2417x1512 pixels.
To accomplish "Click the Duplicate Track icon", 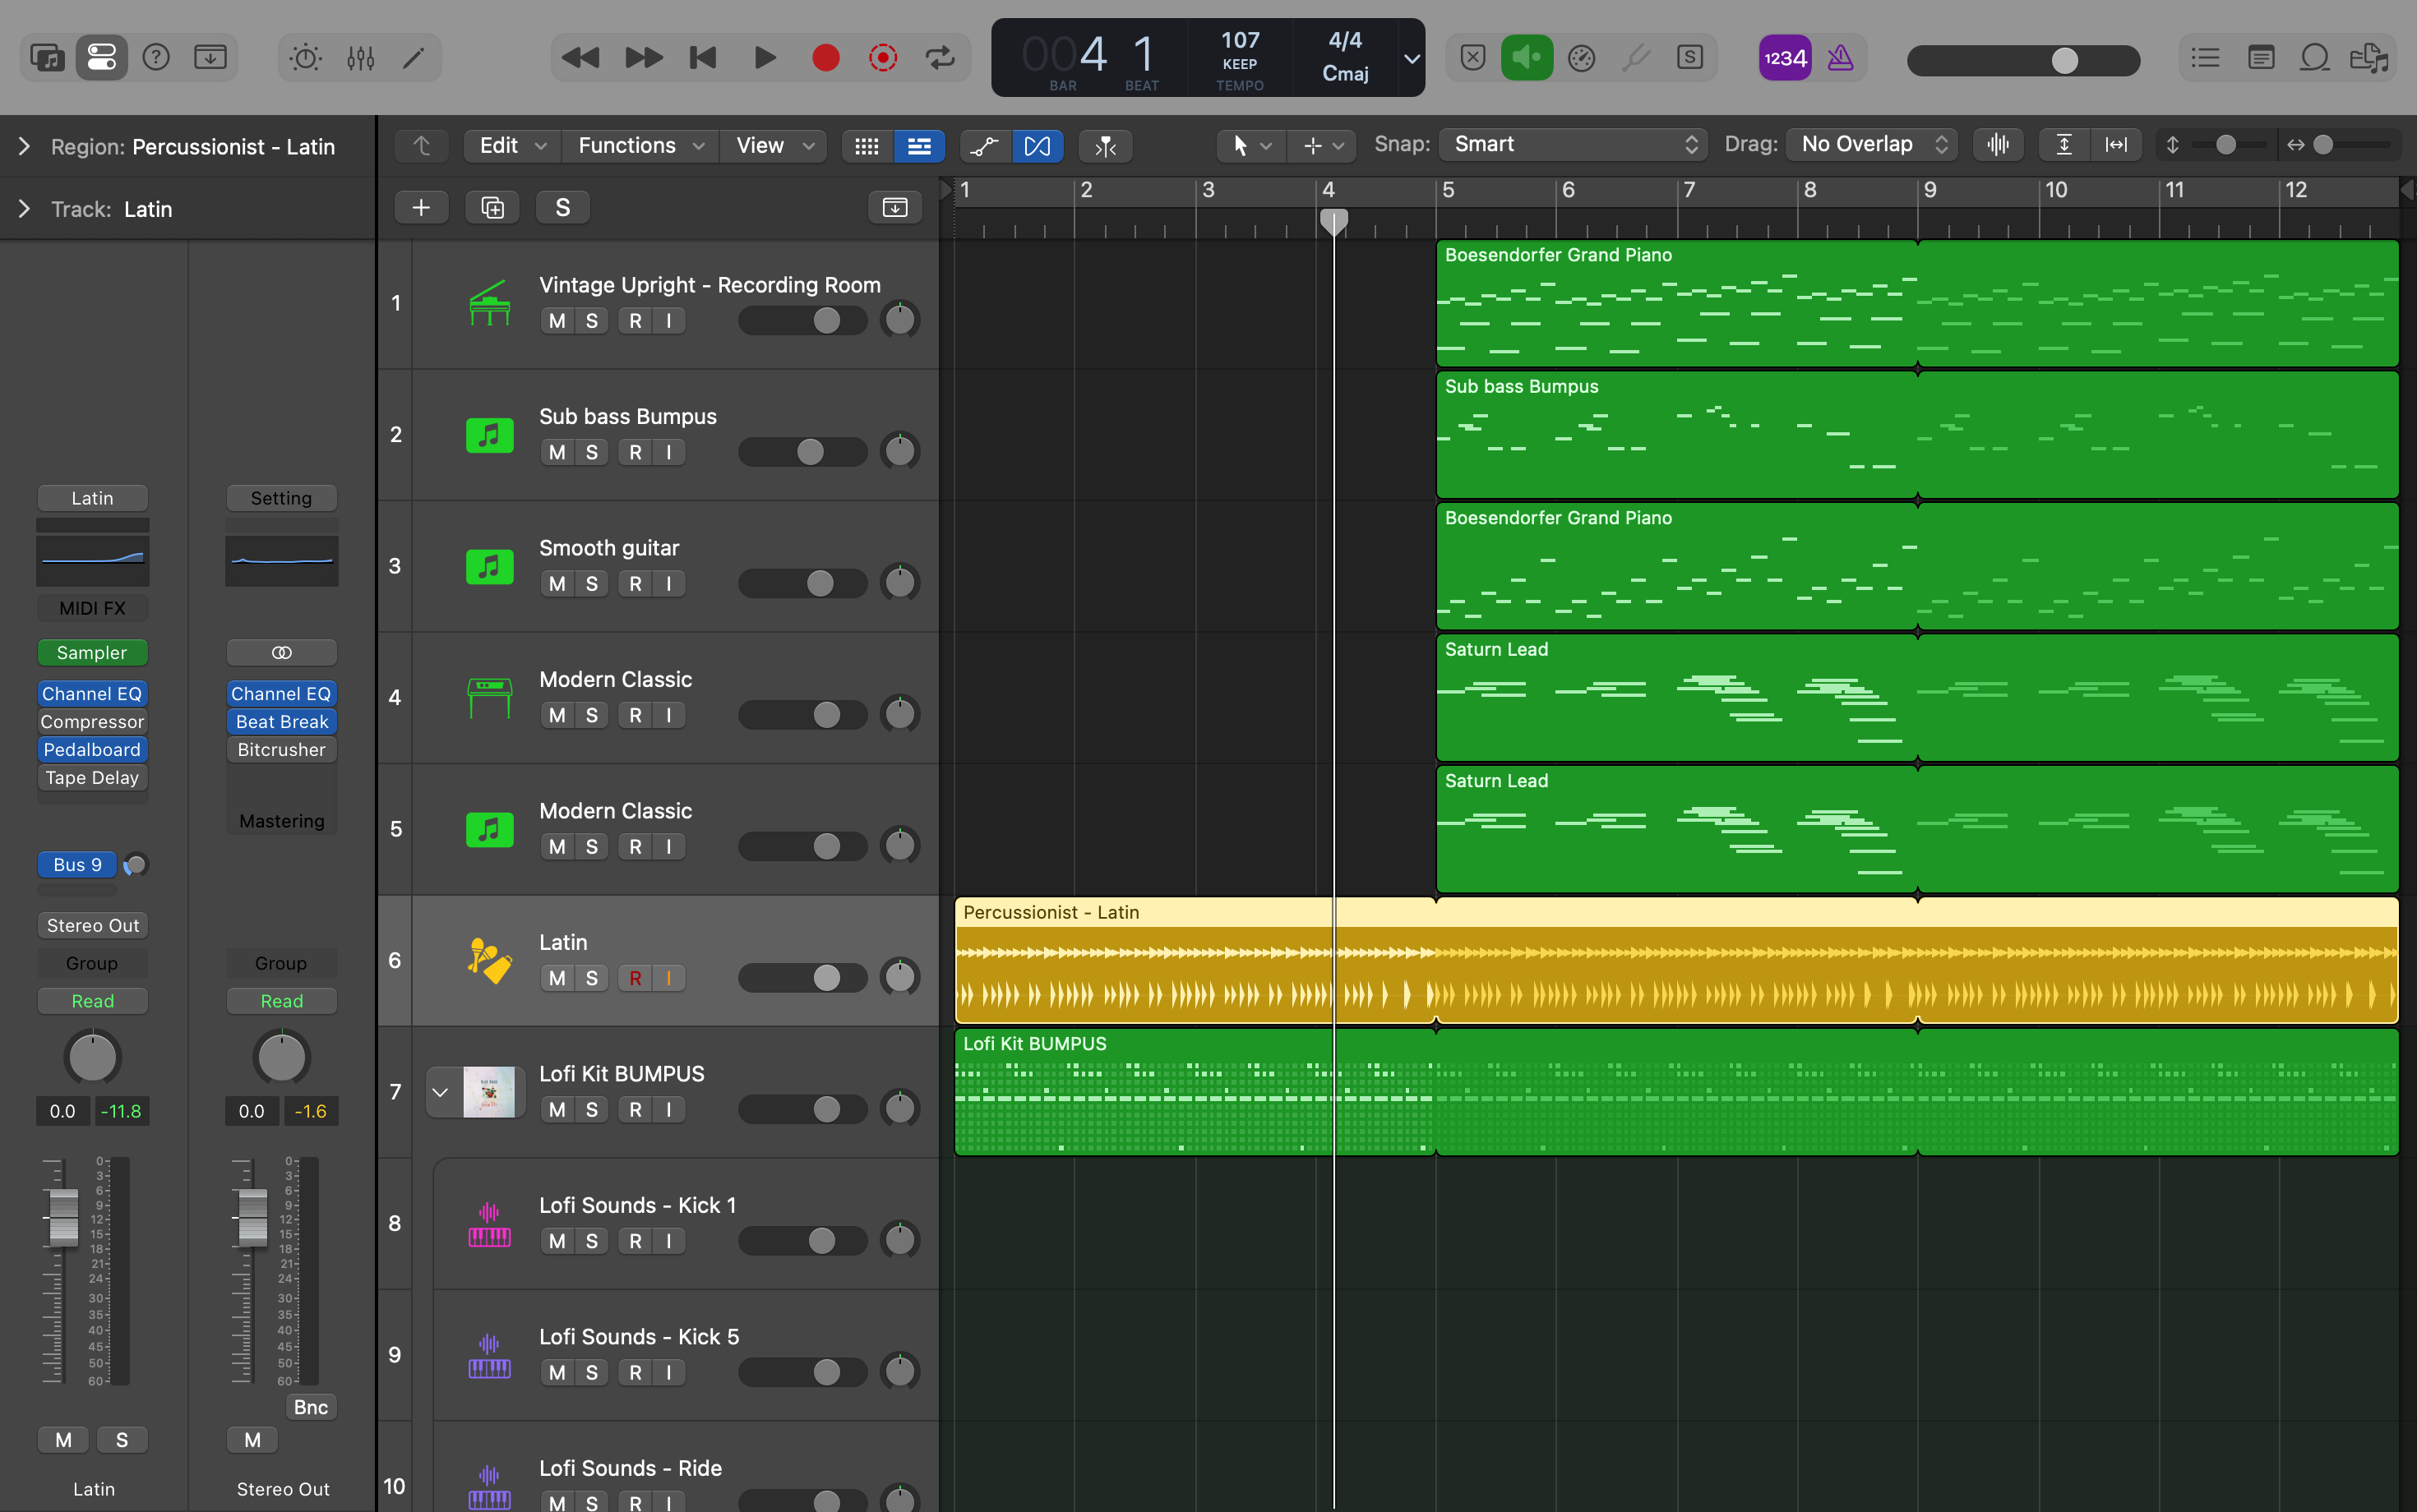I will point(492,207).
